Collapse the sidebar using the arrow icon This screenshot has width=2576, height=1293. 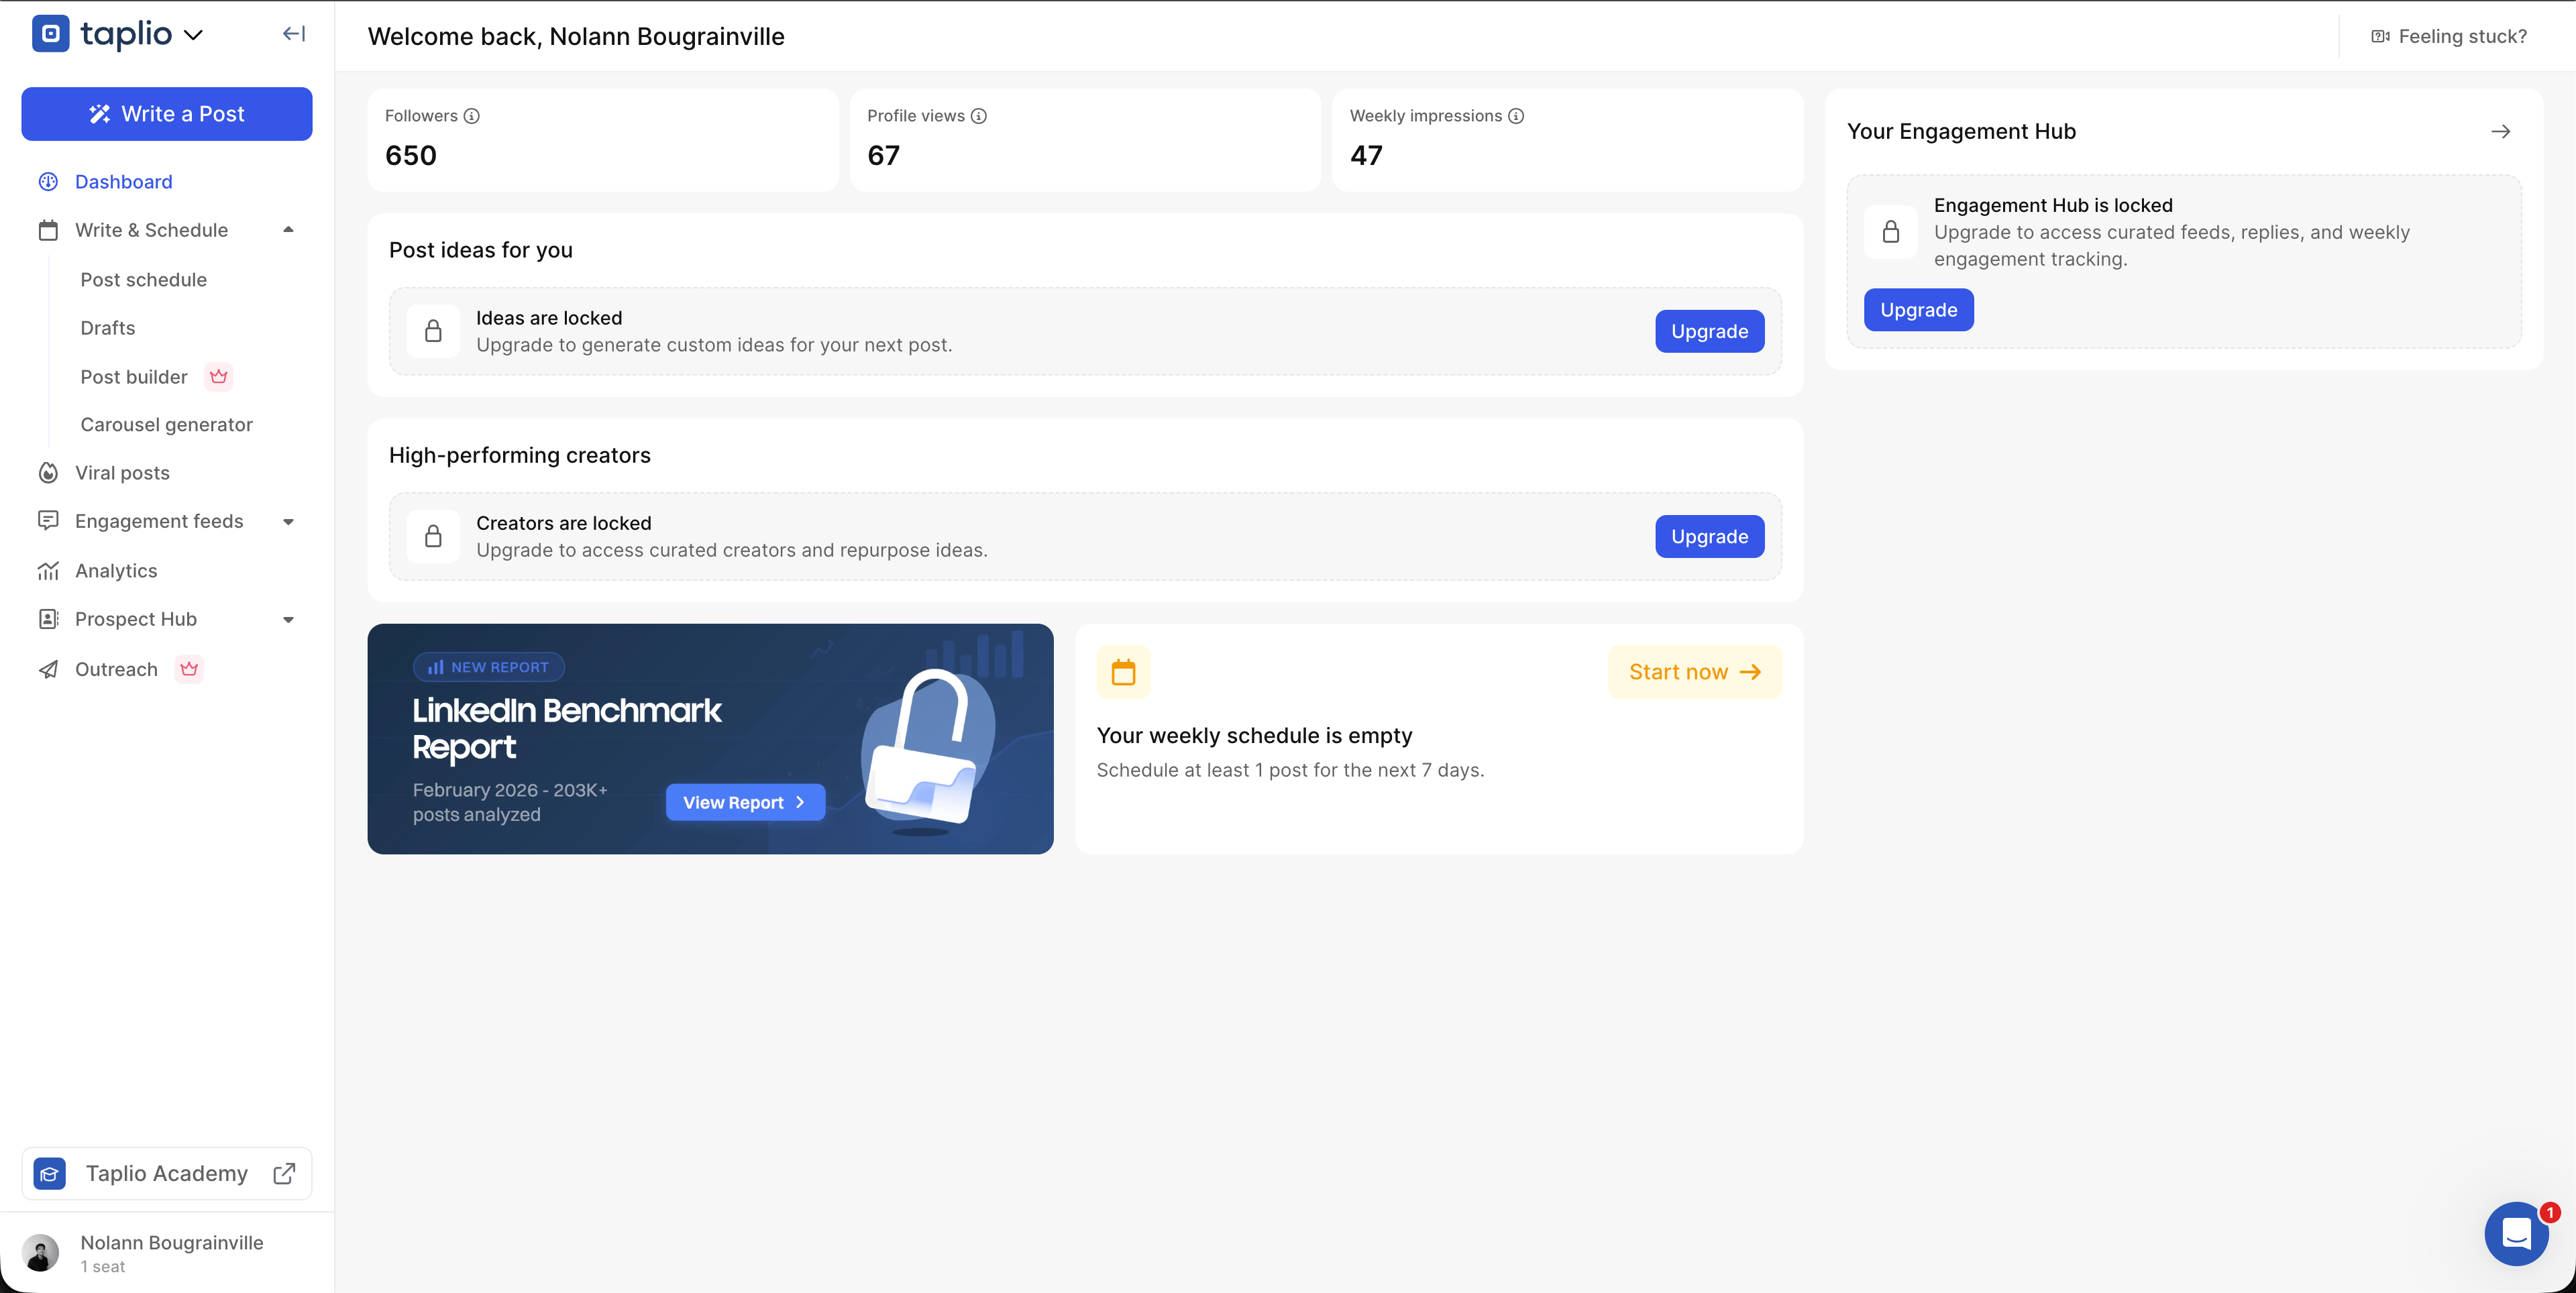[293, 33]
